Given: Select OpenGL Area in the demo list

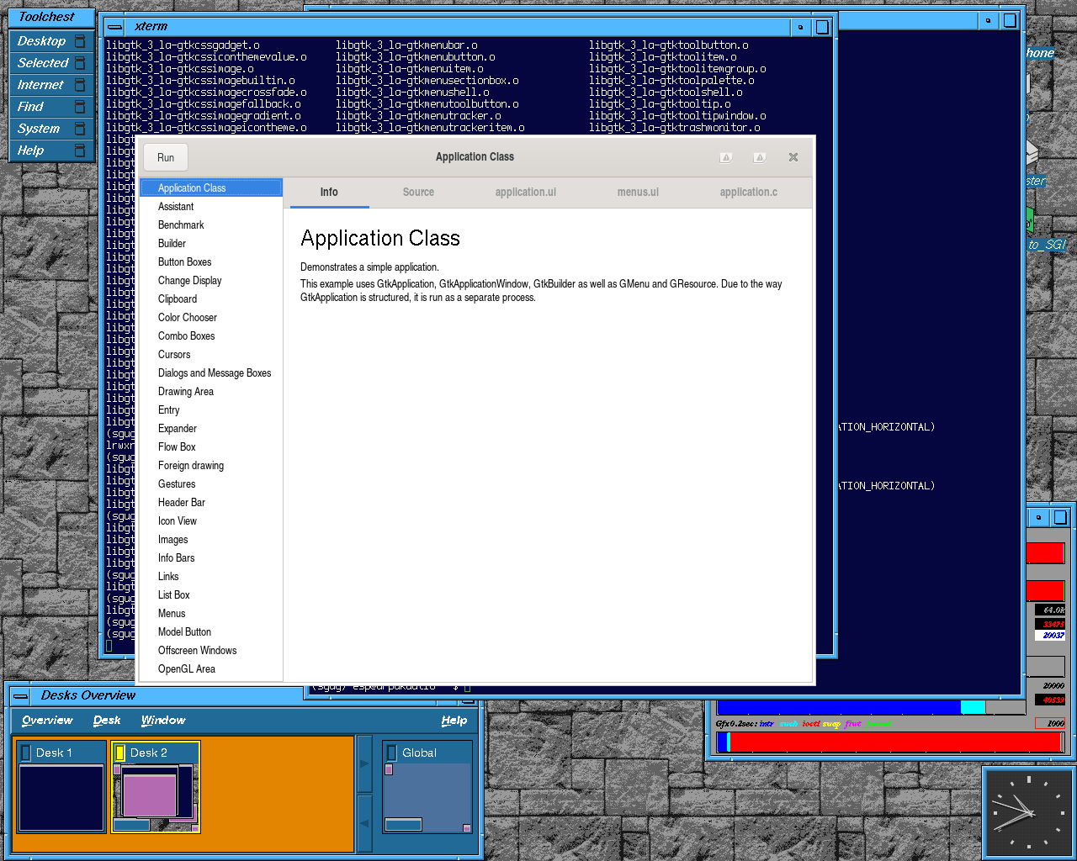Looking at the screenshot, I should 211,669.
